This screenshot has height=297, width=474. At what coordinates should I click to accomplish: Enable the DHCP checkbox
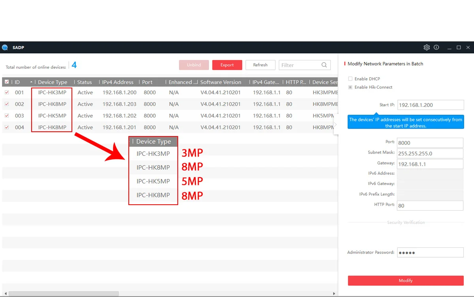point(350,79)
